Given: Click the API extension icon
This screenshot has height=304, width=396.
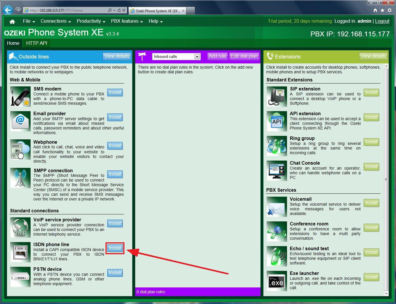Looking at the screenshot, I should [x=277, y=121].
